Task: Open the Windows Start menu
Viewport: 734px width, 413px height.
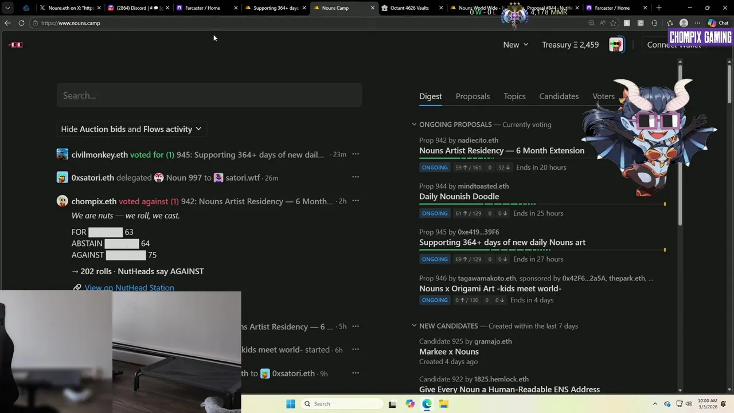Action: [x=291, y=404]
